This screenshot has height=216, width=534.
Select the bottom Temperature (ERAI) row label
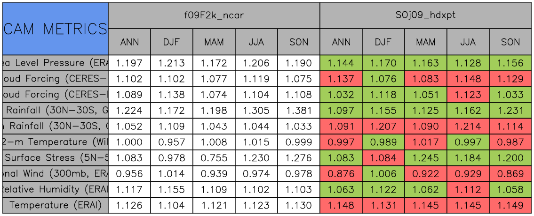pos(55,205)
